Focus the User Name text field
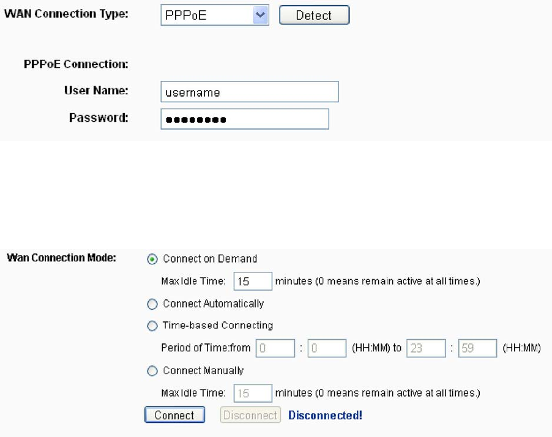This screenshot has width=552, height=437. point(249,92)
